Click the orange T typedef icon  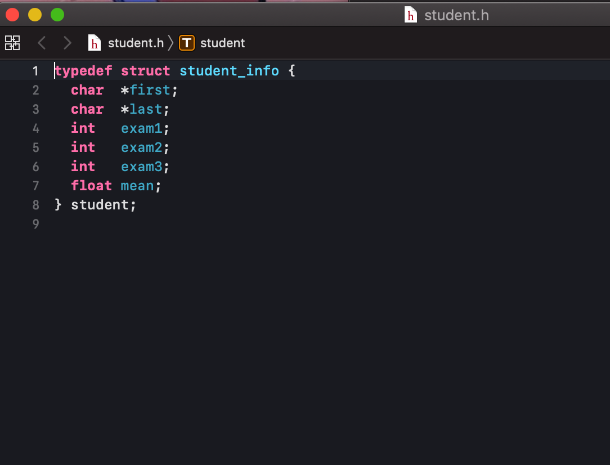pyautogui.click(x=187, y=43)
